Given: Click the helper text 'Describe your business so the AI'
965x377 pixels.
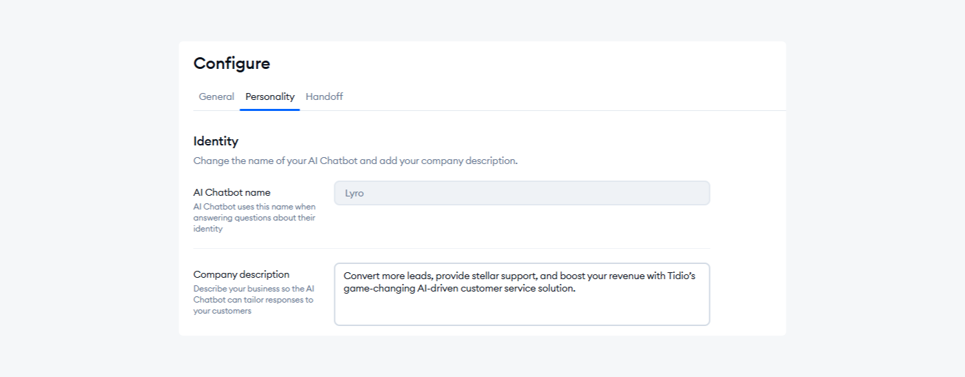Looking at the screenshot, I should tap(254, 289).
